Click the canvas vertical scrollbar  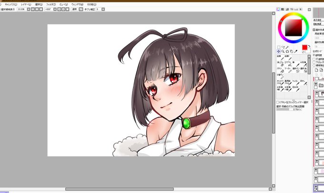point(273,103)
